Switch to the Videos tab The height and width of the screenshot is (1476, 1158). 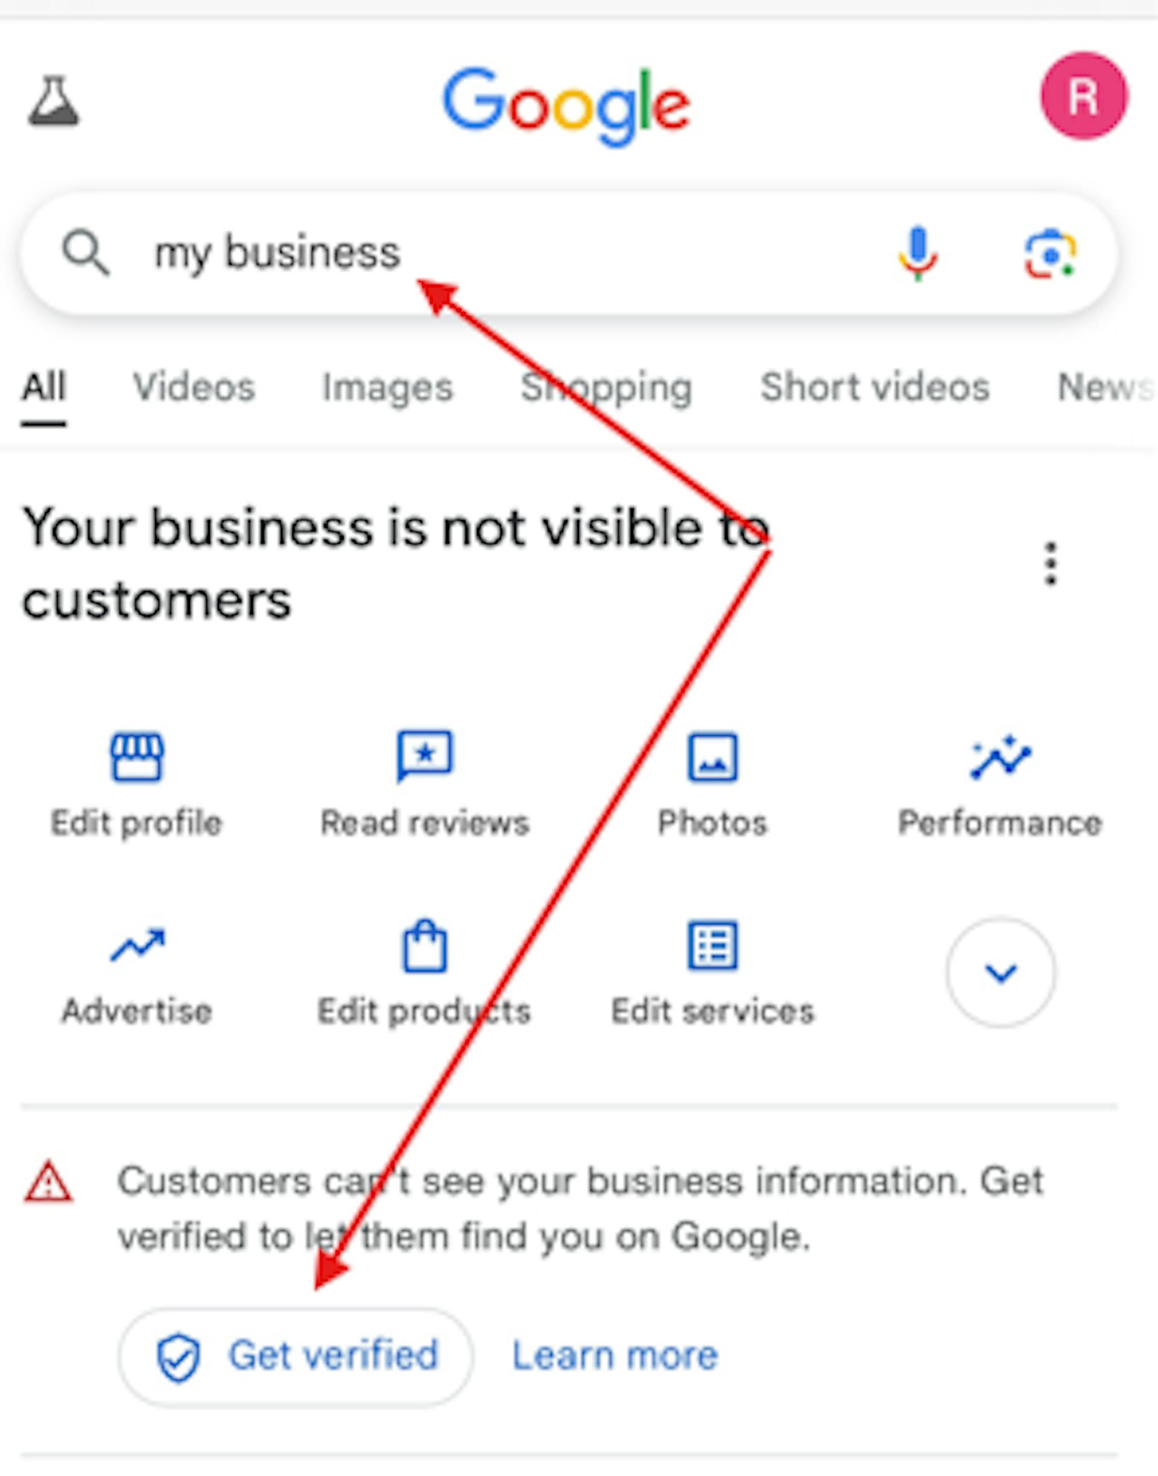(194, 387)
